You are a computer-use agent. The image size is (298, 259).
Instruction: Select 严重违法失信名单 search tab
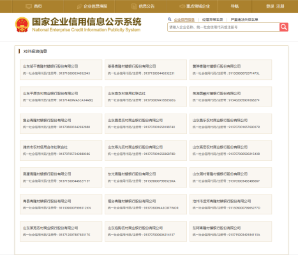[244, 20]
